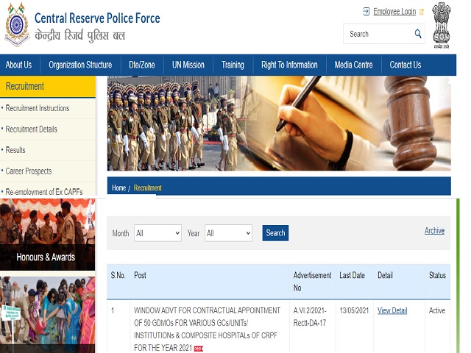The height and width of the screenshot is (353, 471).
Task: Open Career Prospects in sidebar
Action: tap(29, 171)
